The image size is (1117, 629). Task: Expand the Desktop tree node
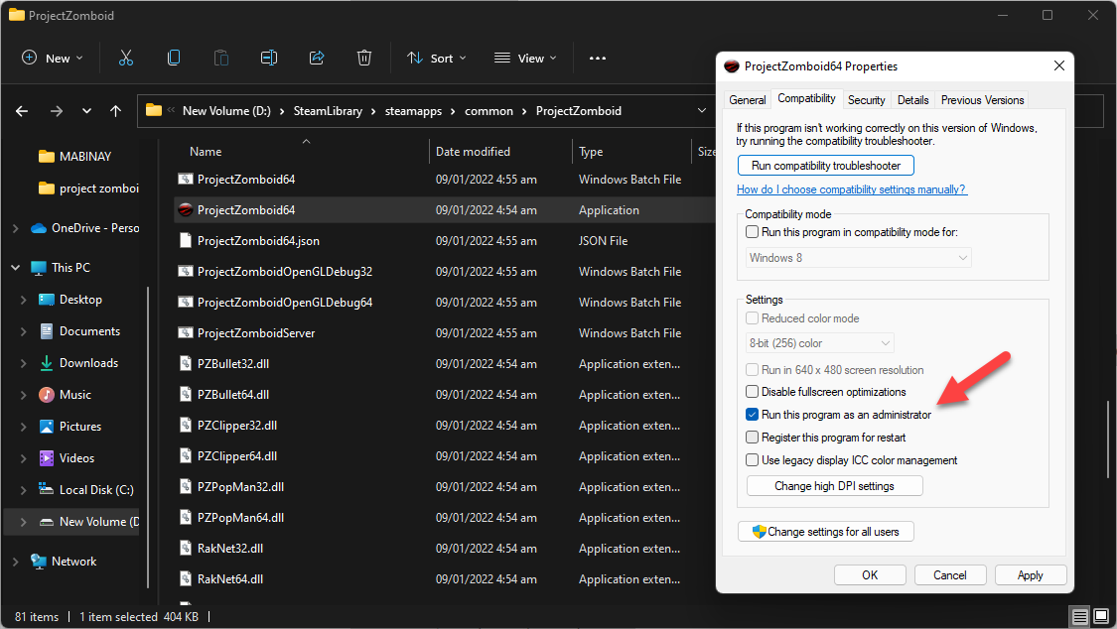point(23,300)
